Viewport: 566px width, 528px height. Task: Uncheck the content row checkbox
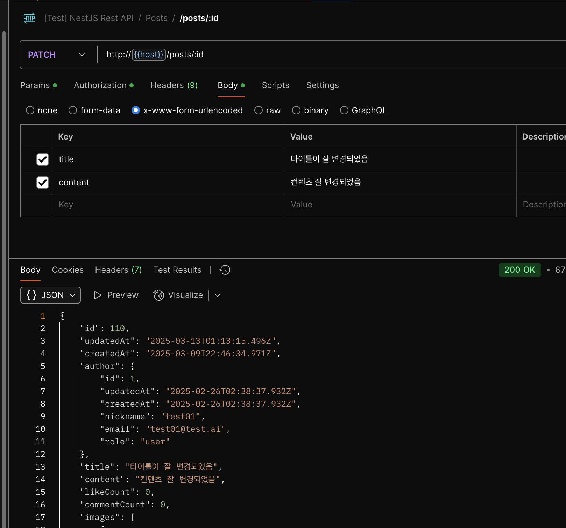[x=43, y=183]
